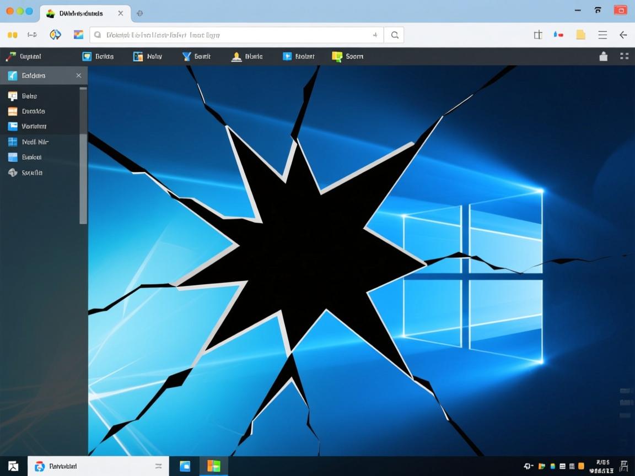Viewport: 635px width, 476px height.
Task: Click the back arrow button in the toolbar
Action: [623, 35]
